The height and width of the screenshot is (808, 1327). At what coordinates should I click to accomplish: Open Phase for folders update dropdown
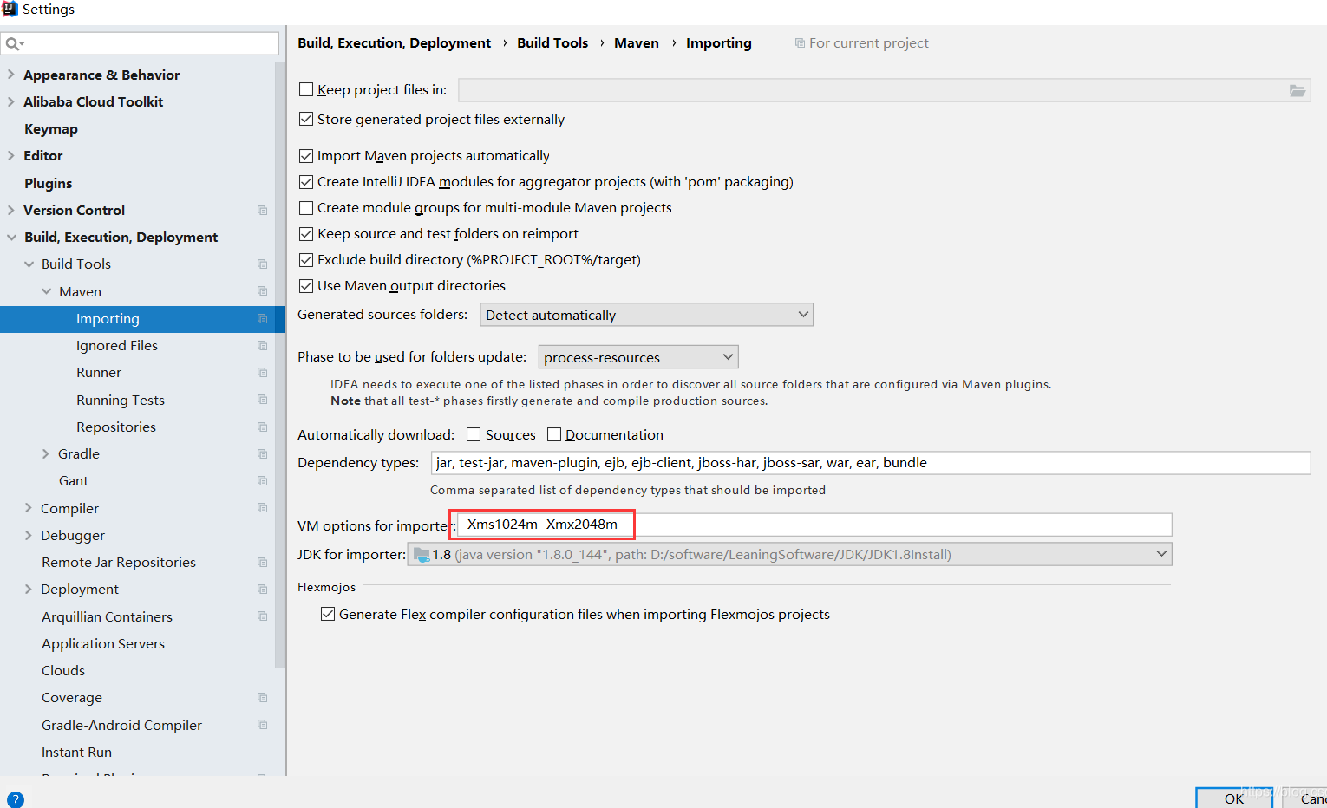click(x=638, y=357)
